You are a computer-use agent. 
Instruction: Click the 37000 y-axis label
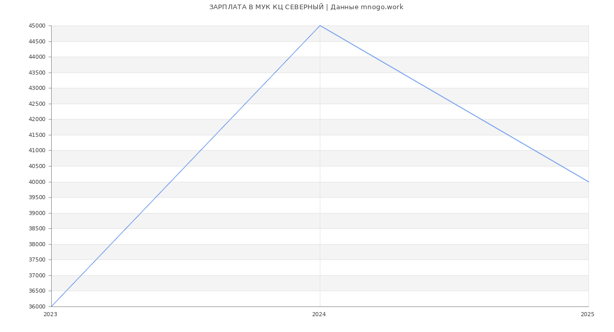click(x=37, y=275)
